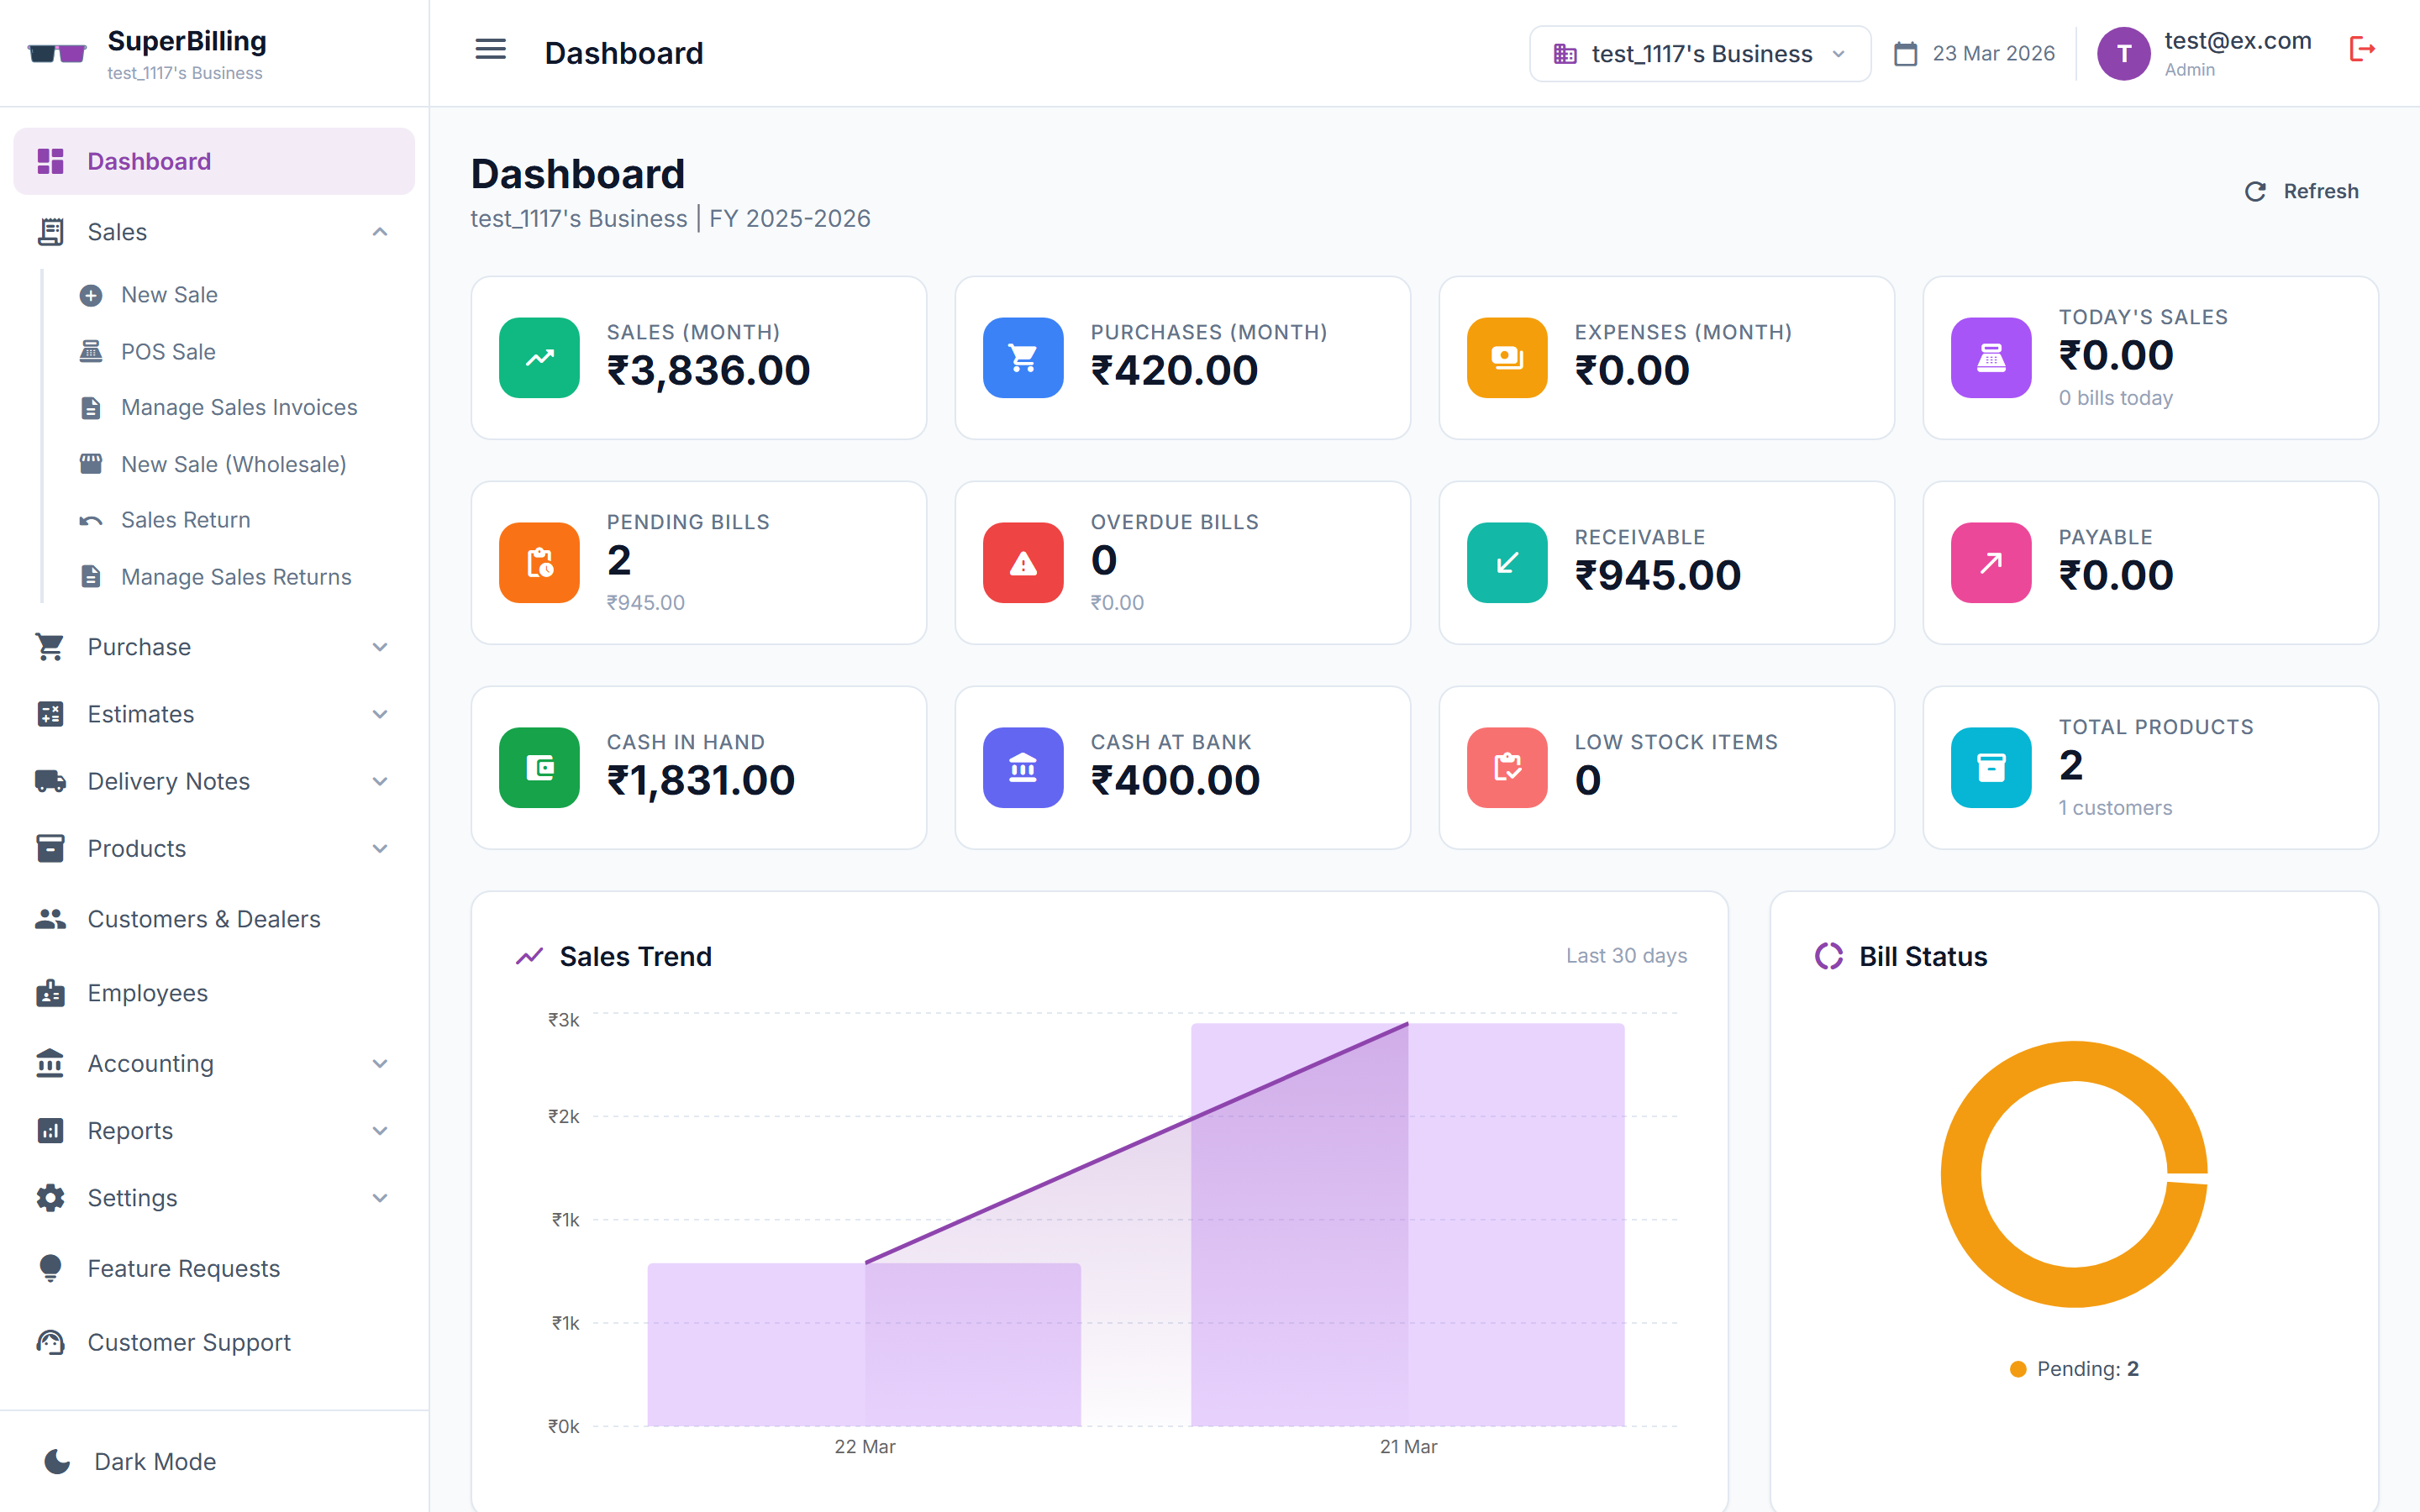The image size is (2420, 1512).
Task: Open the hamburger menu beside Dashboard
Action: 491,49
